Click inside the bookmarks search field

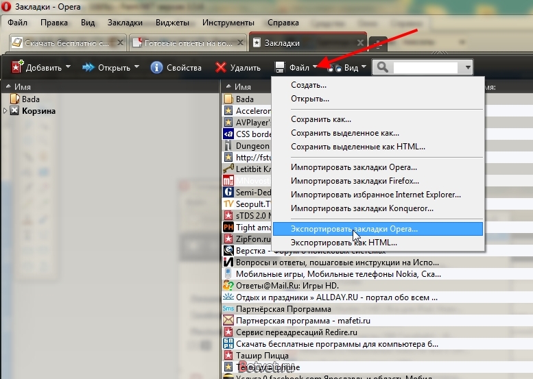click(425, 67)
